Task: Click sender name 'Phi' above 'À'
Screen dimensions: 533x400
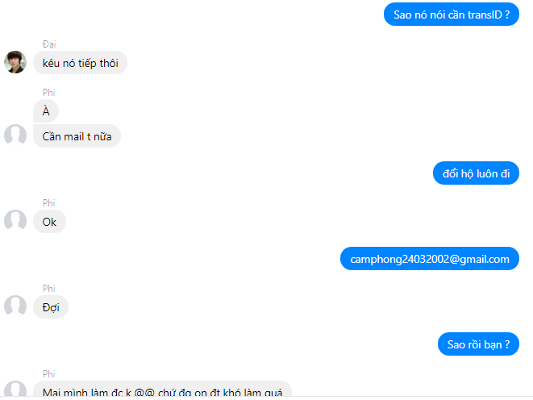Action: (49, 93)
